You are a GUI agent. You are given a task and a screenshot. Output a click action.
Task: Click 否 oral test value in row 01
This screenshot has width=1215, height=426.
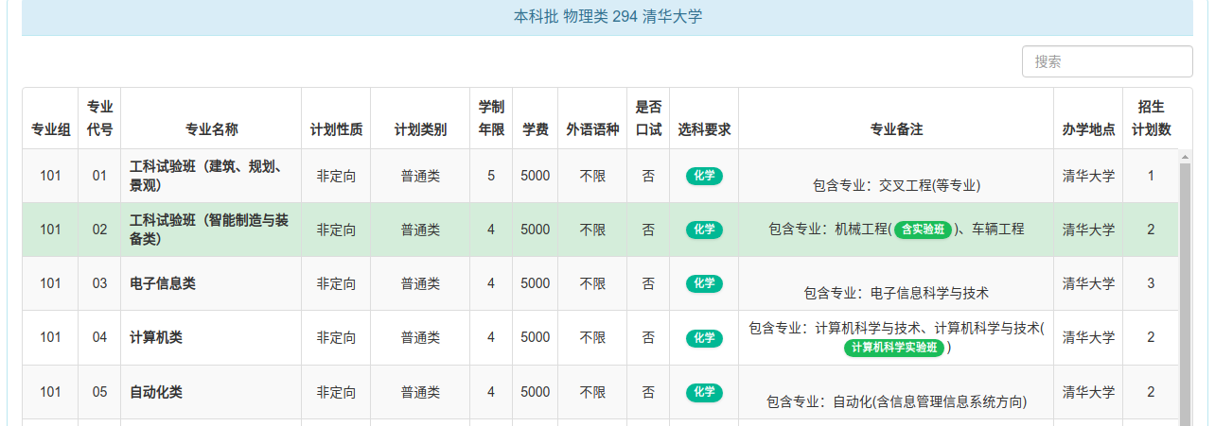coord(648,176)
